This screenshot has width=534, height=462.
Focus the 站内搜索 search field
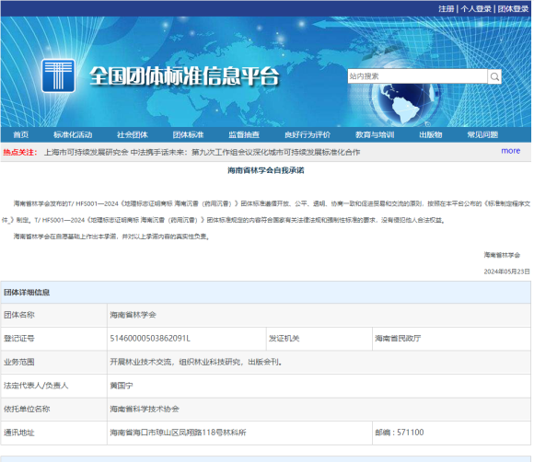tap(417, 76)
